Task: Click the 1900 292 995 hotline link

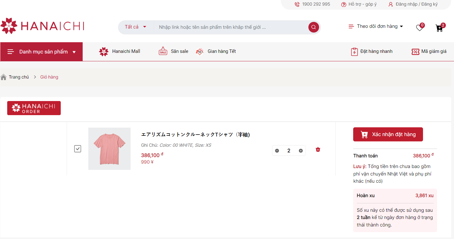Action: pyautogui.click(x=316, y=4)
